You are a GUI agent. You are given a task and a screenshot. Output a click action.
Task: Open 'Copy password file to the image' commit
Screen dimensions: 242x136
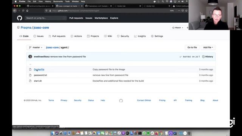pos(109,70)
